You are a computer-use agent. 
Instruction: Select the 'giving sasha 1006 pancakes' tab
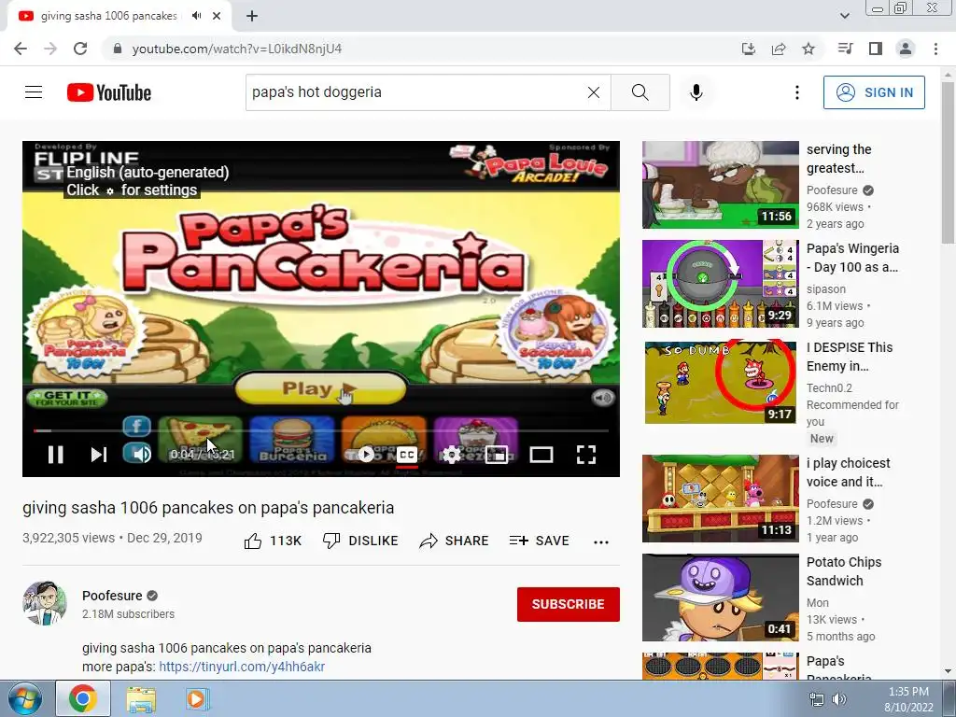coord(108,16)
